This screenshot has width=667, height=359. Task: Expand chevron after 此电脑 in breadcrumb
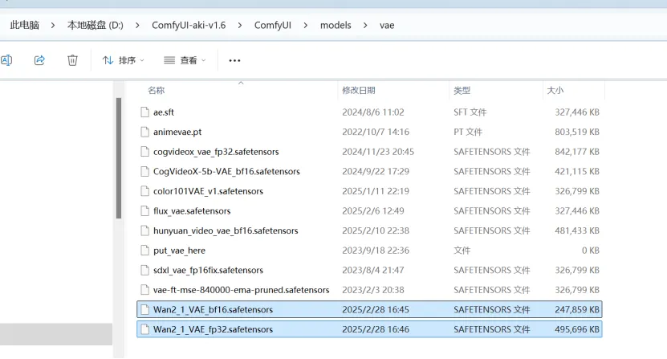[x=53, y=26]
